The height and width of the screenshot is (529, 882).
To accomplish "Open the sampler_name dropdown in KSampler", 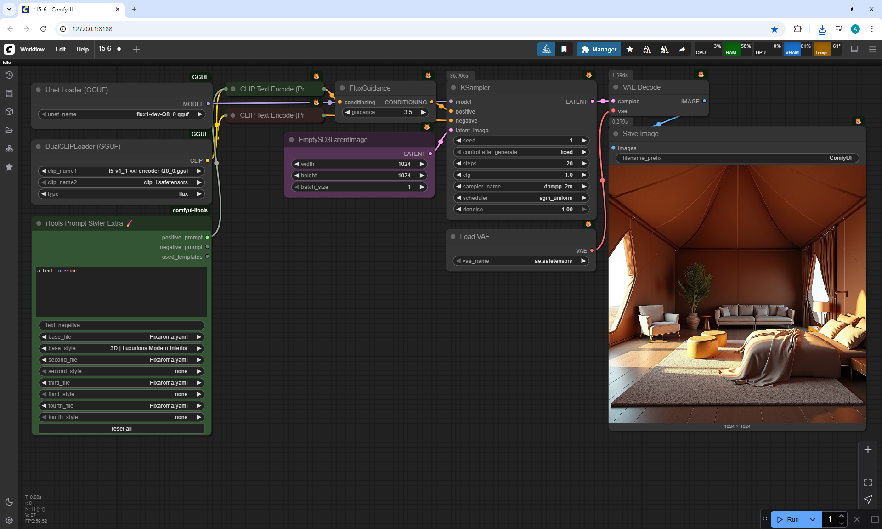I will [x=520, y=187].
